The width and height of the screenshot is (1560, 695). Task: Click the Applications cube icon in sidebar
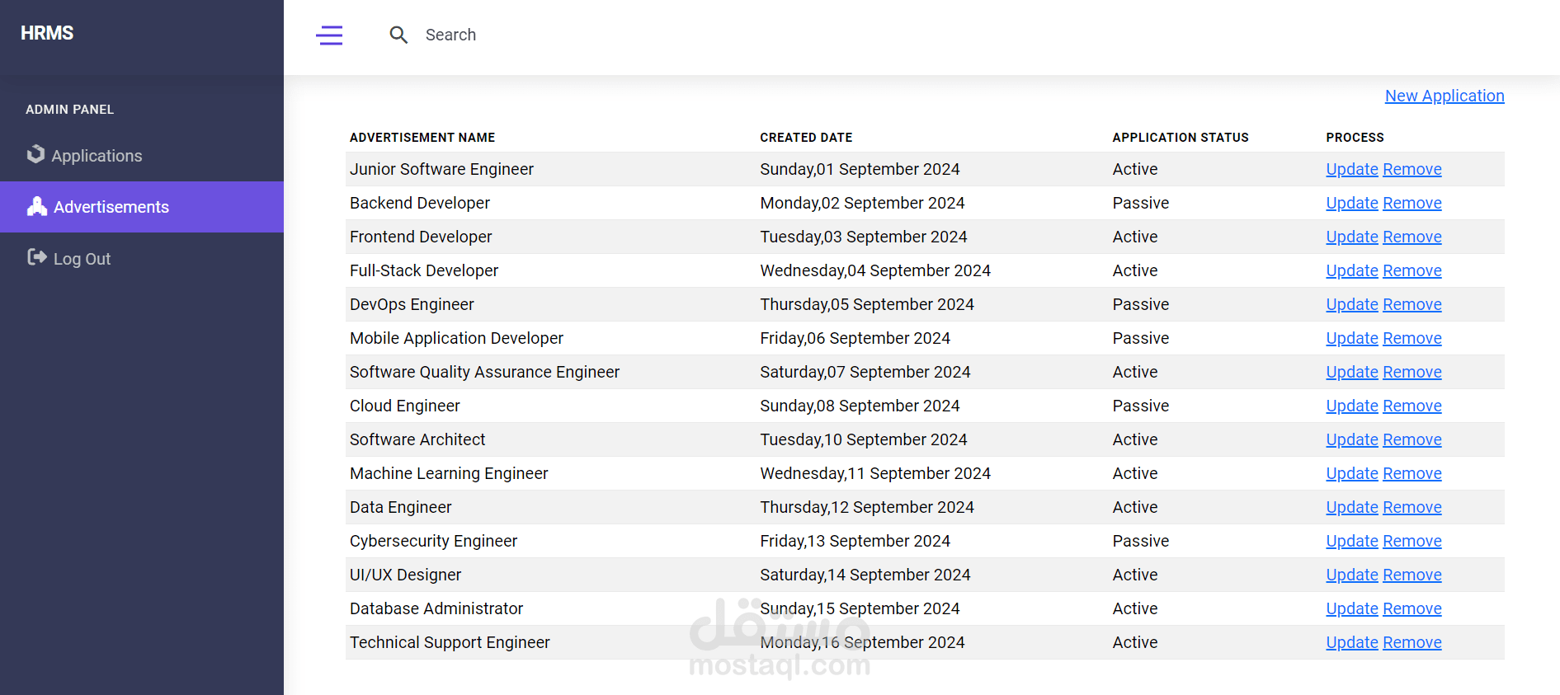[35, 154]
